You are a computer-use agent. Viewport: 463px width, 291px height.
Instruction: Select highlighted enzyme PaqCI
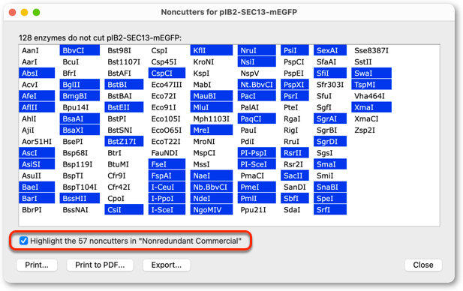(257, 118)
